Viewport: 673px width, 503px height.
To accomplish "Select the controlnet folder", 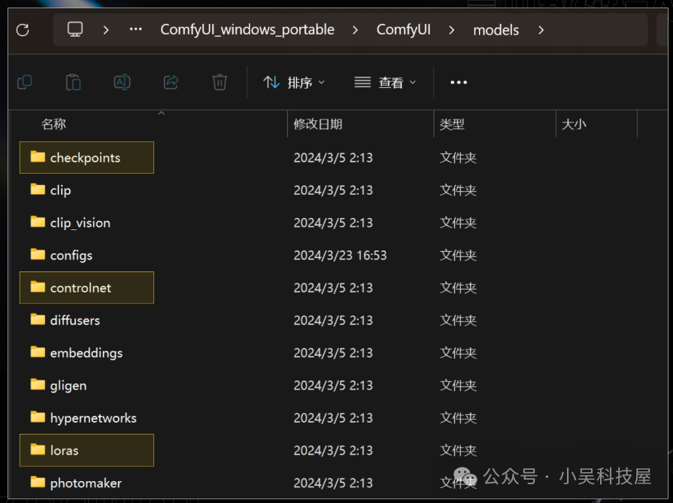I will point(82,287).
